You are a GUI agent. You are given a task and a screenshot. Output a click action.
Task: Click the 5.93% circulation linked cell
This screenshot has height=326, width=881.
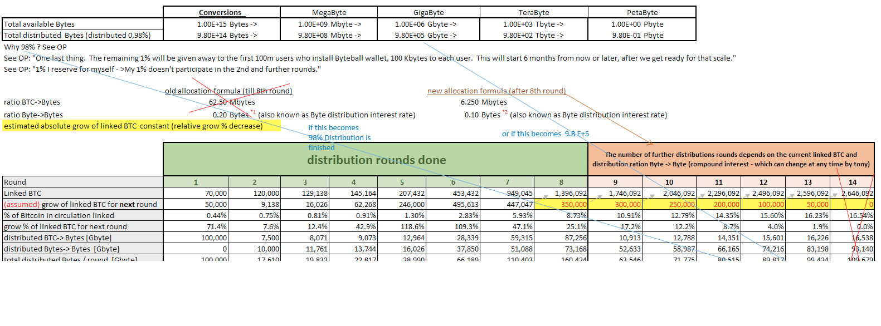507,215
